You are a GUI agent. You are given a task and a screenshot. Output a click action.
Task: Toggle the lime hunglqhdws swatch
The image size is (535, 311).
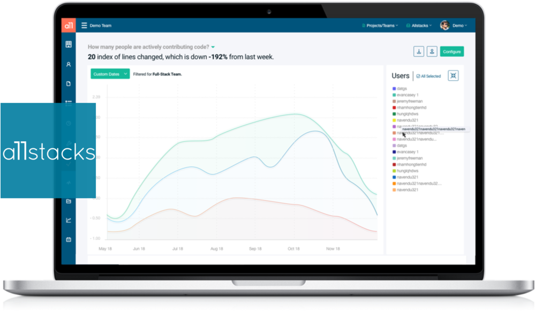394,171
